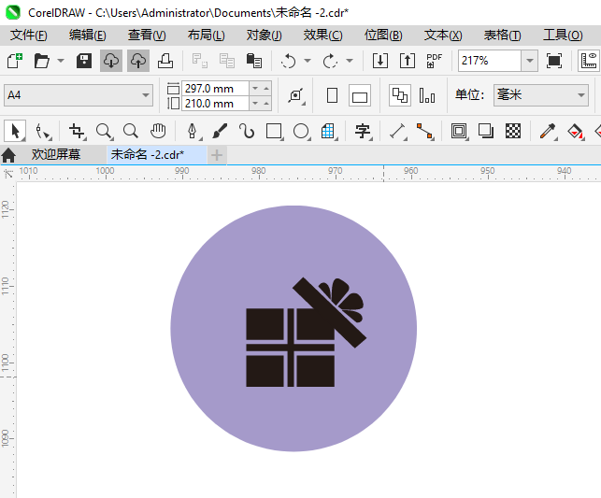The image size is (601, 498).
Task: Open the 表格(T) menu
Action: (503, 36)
